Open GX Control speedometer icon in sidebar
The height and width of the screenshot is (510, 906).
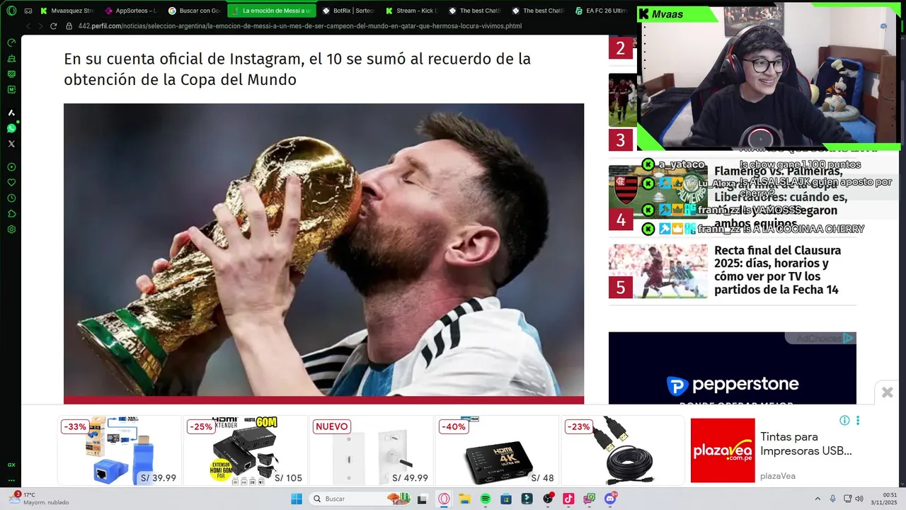[x=11, y=42]
